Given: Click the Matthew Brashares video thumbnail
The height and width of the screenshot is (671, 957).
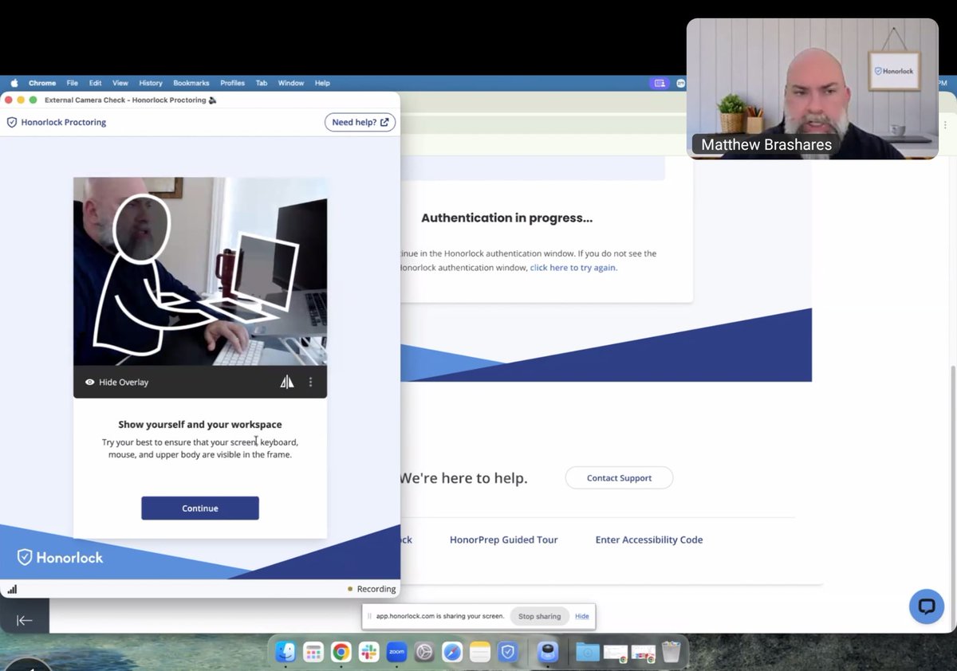Looking at the screenshot, I should 812,88.
